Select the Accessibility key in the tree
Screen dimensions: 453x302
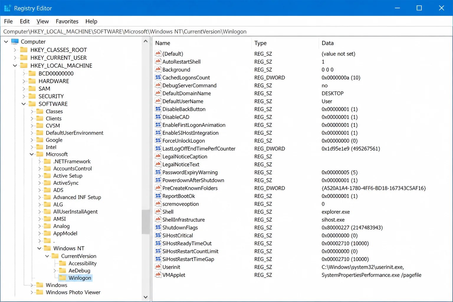[x=82, y=263]
